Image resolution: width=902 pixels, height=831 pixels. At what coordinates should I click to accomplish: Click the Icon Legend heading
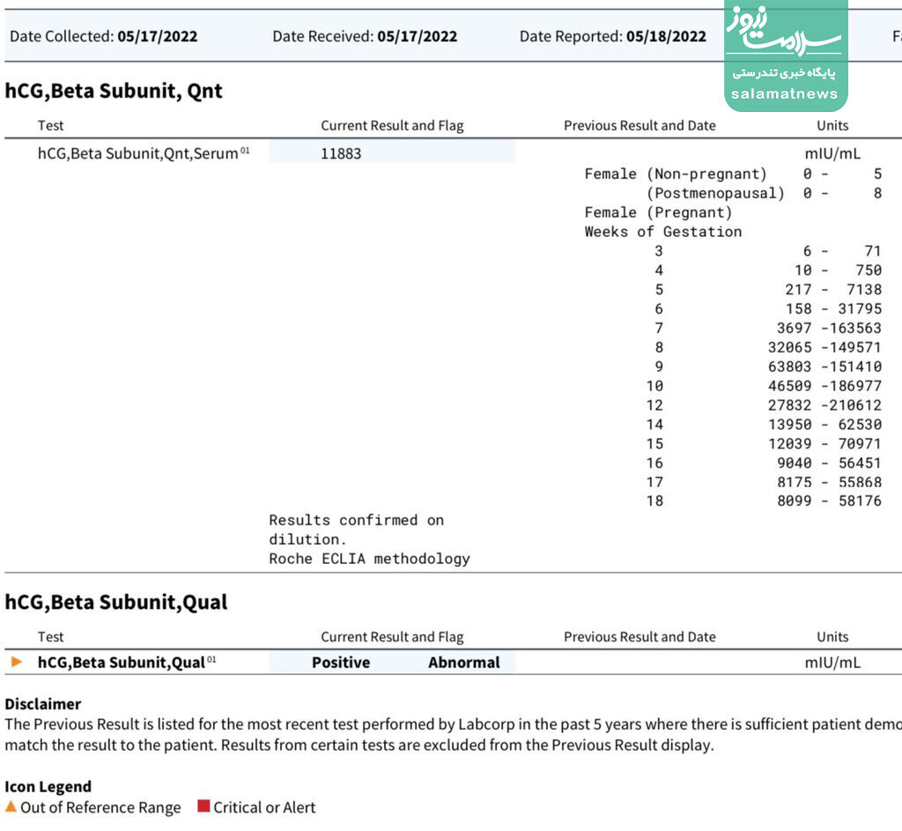(x=48, y=786)
